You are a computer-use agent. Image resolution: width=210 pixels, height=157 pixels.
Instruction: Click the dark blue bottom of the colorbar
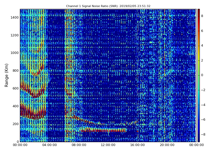(199, 140)
